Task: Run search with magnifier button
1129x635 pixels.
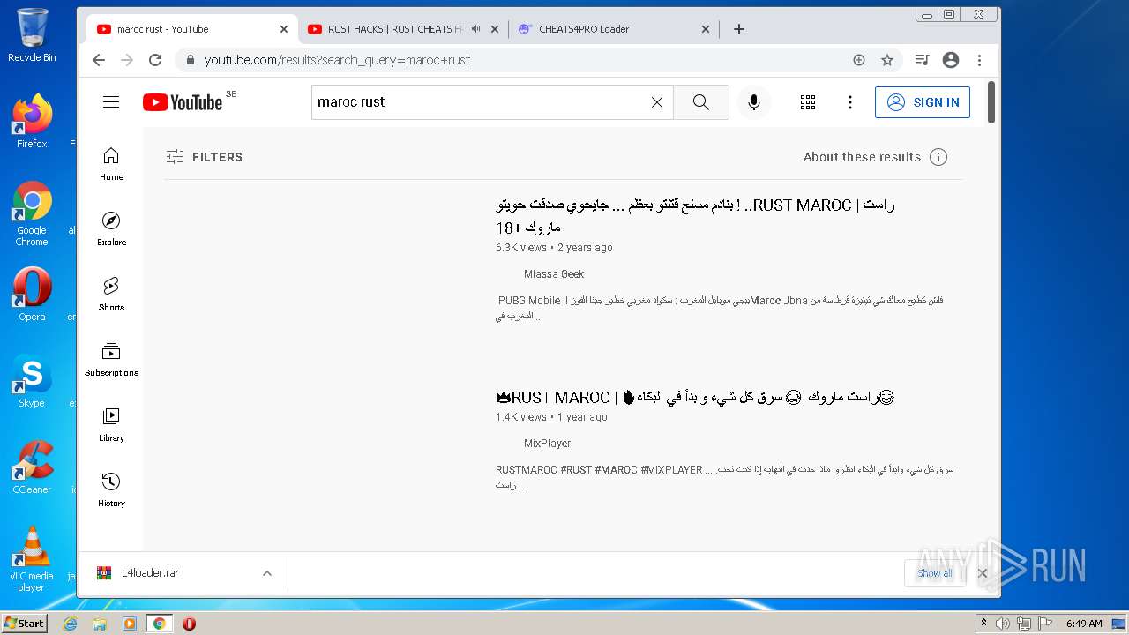Action: point(701,102)
